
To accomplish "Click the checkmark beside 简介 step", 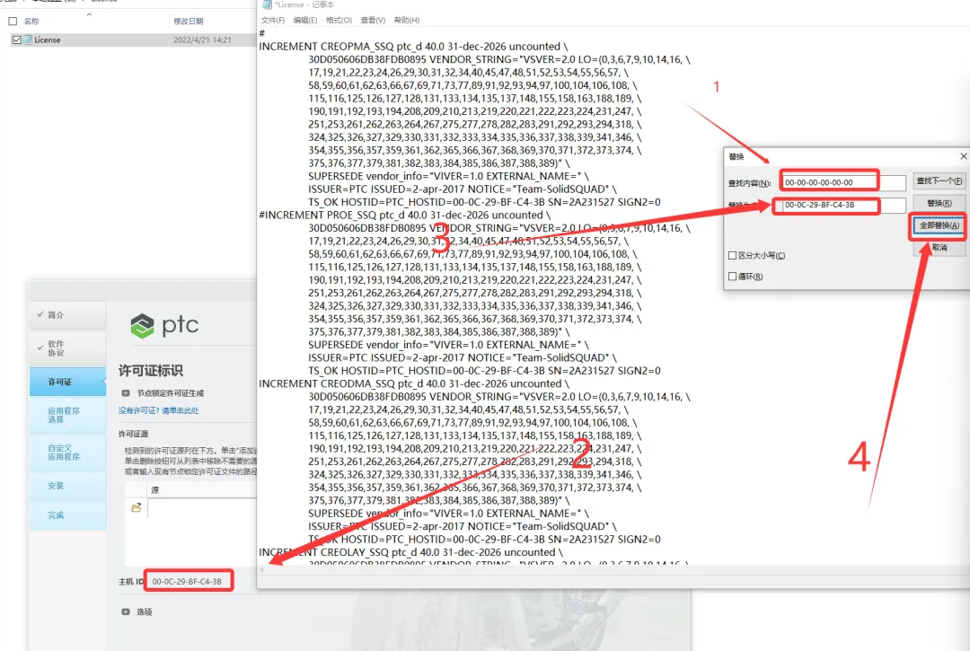I will click(x=40, y=314).
